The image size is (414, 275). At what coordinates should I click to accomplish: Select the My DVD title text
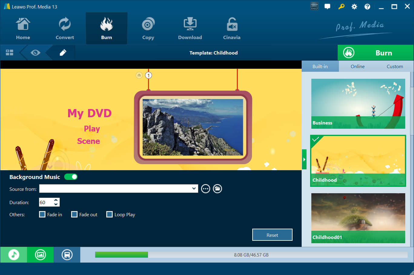point(90,113)
